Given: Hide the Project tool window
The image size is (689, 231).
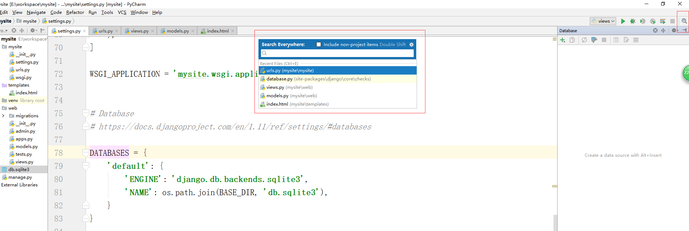Looking at the screenshot, I should click(42, 30).
